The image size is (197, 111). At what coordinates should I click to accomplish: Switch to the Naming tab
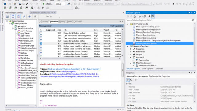[62, 22]
